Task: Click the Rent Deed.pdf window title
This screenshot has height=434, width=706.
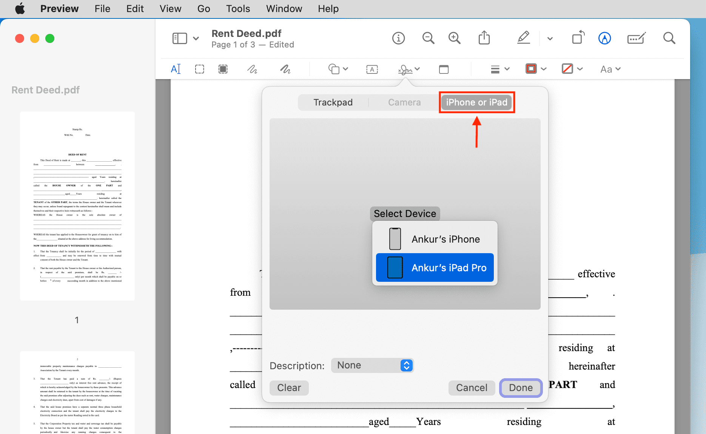Action: (x=247, y=34)
